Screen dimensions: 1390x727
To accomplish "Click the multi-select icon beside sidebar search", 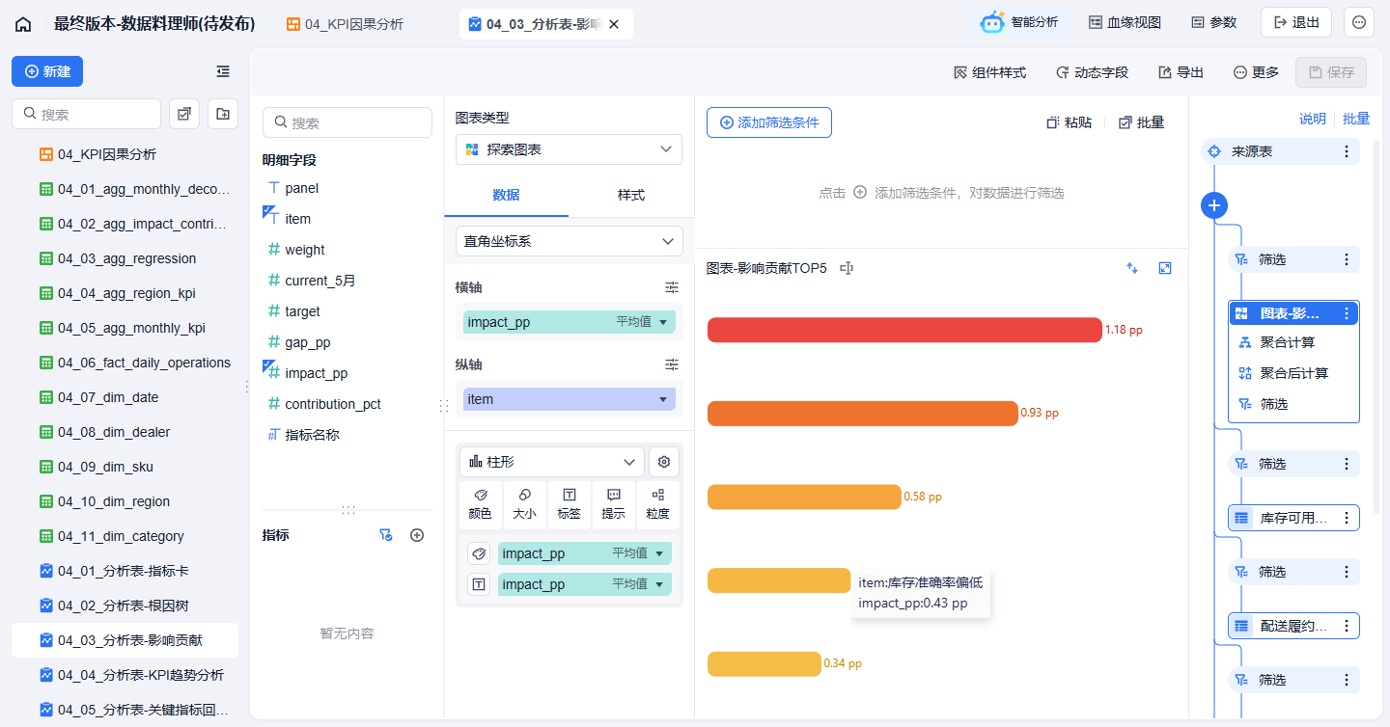I will [x=184, y=114].
